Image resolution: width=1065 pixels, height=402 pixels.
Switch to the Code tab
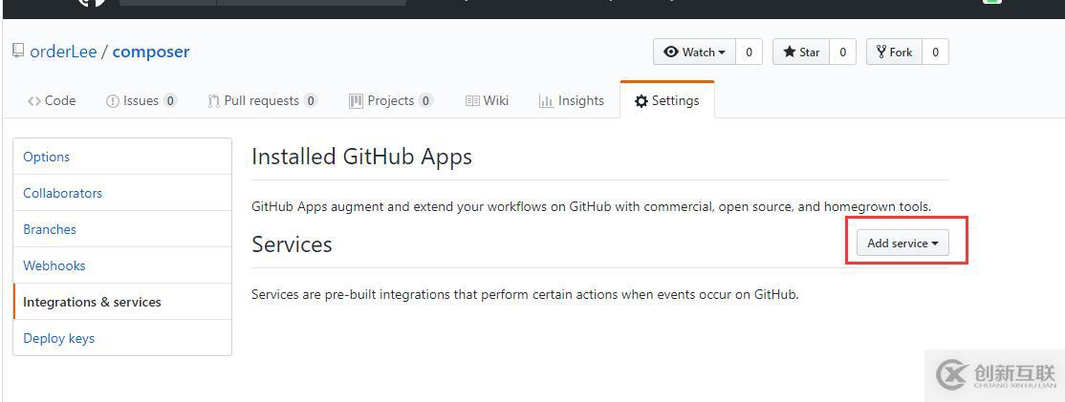click(52, 100)
